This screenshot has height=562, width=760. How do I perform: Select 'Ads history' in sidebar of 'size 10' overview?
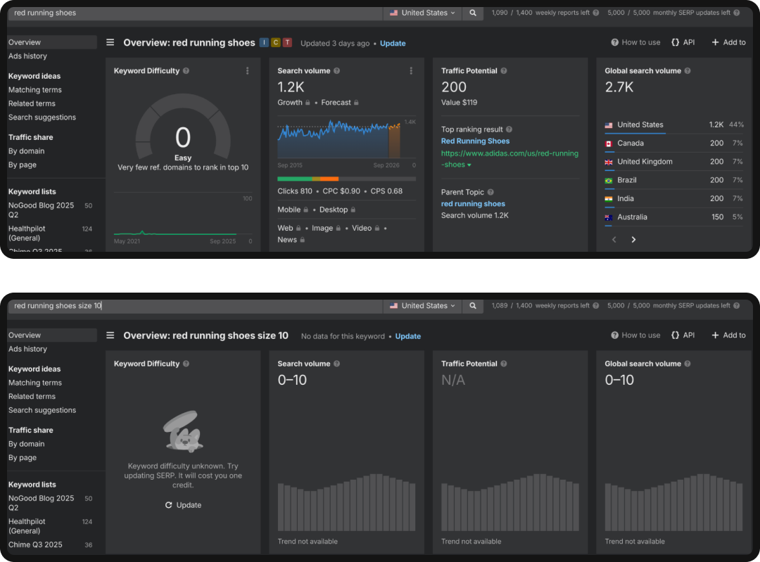tap(27, 349)
